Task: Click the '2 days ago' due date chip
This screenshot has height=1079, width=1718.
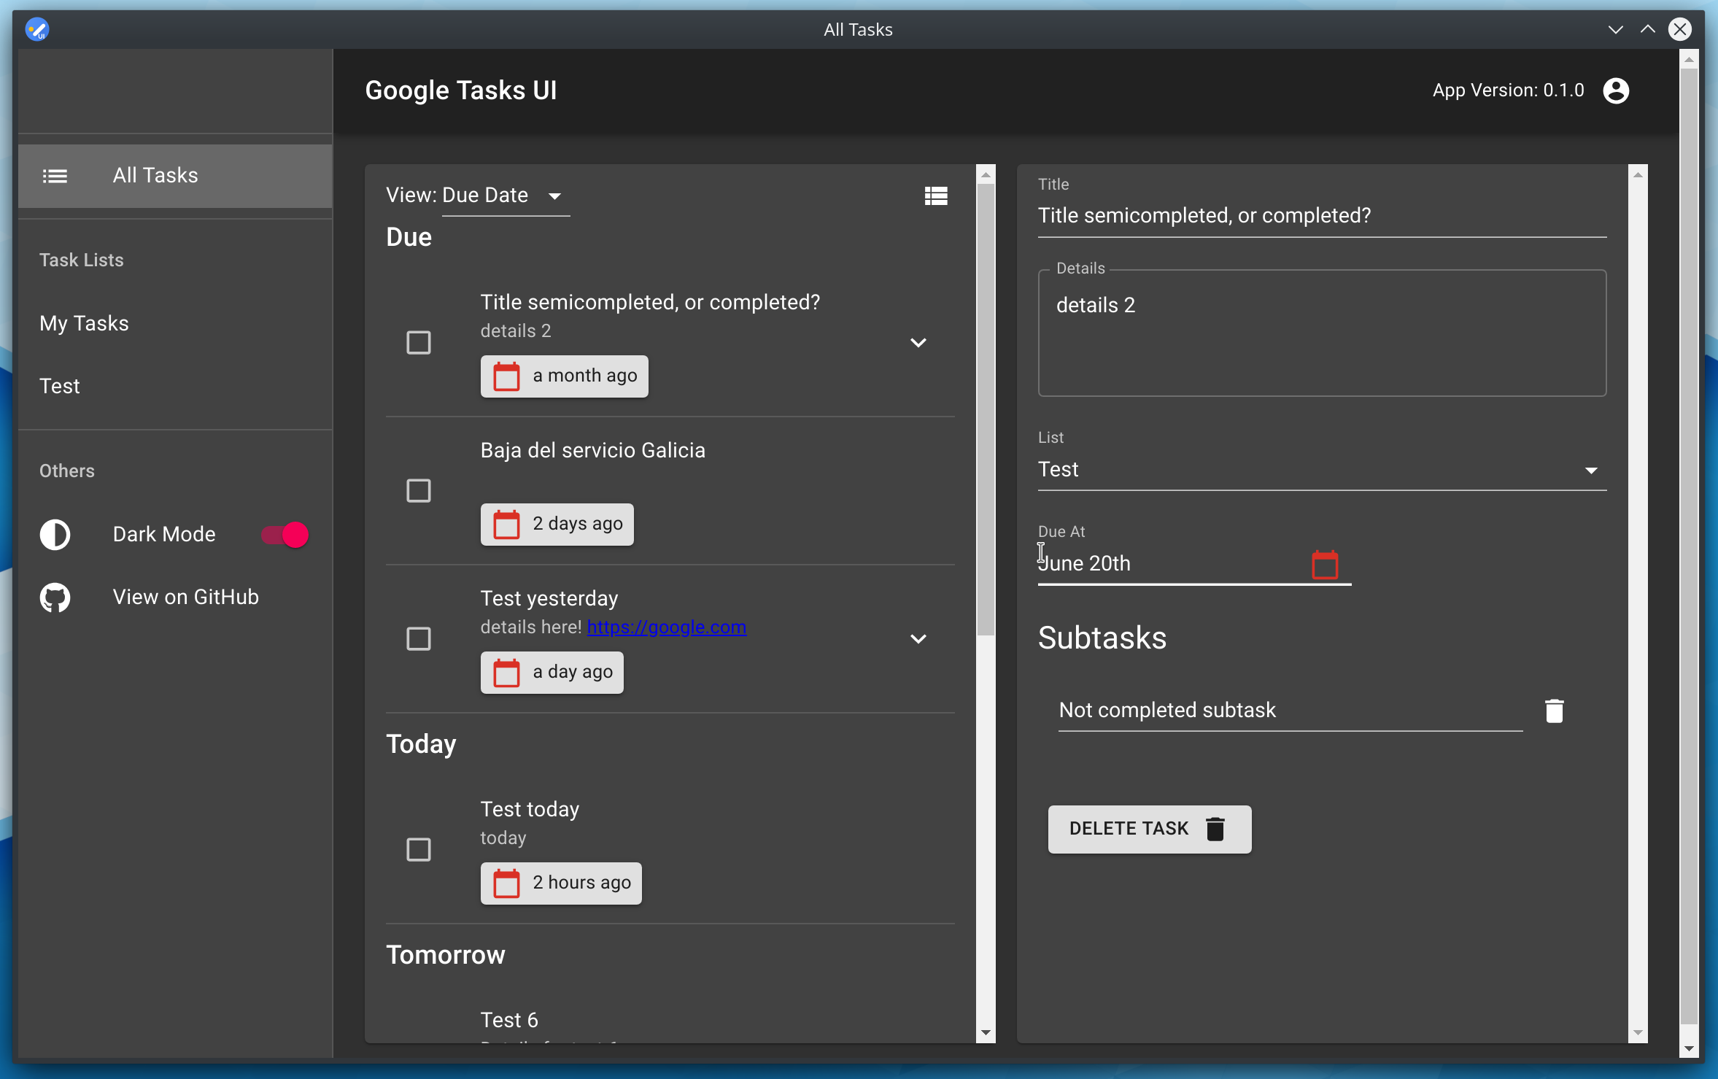Action: click(557, 525)
